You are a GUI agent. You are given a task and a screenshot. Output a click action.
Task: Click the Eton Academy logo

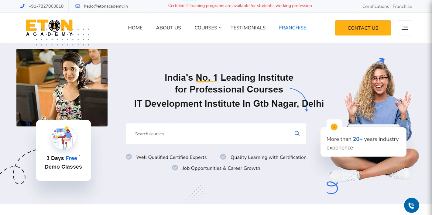pyautogui.click(x=49, y=28)
